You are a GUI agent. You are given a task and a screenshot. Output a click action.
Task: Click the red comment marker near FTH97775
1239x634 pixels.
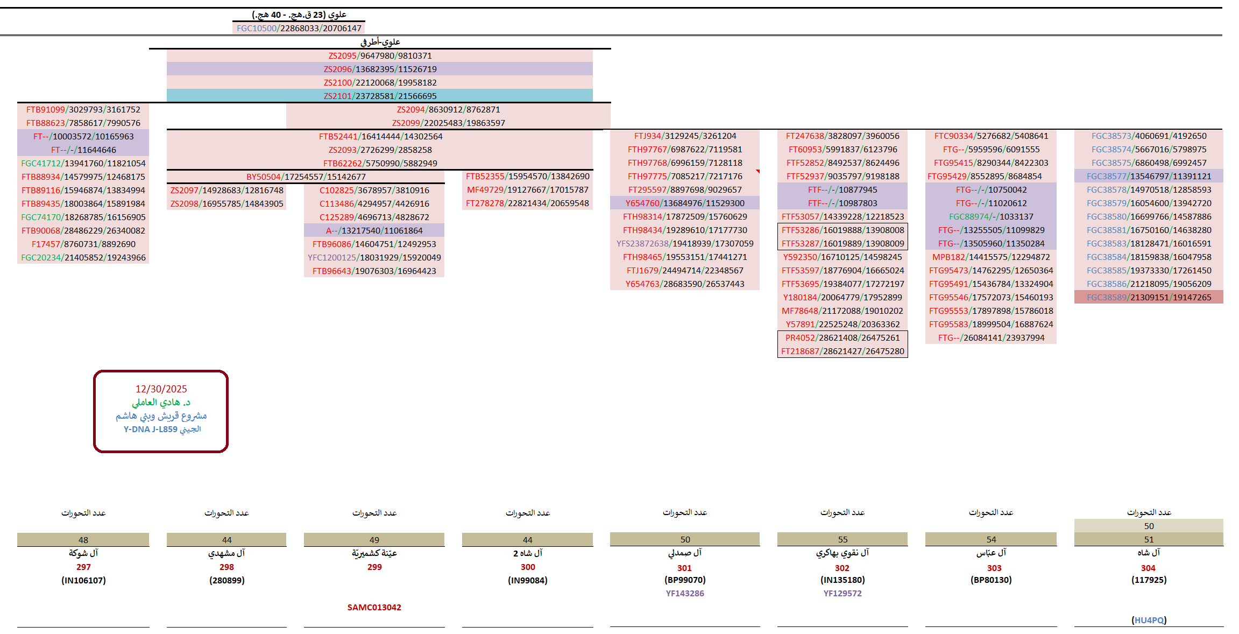pos(757,172)
